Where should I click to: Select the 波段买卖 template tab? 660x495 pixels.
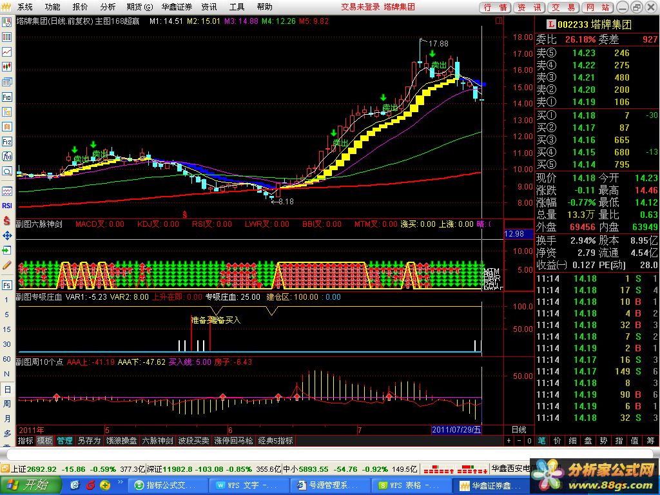click(193, 441)
